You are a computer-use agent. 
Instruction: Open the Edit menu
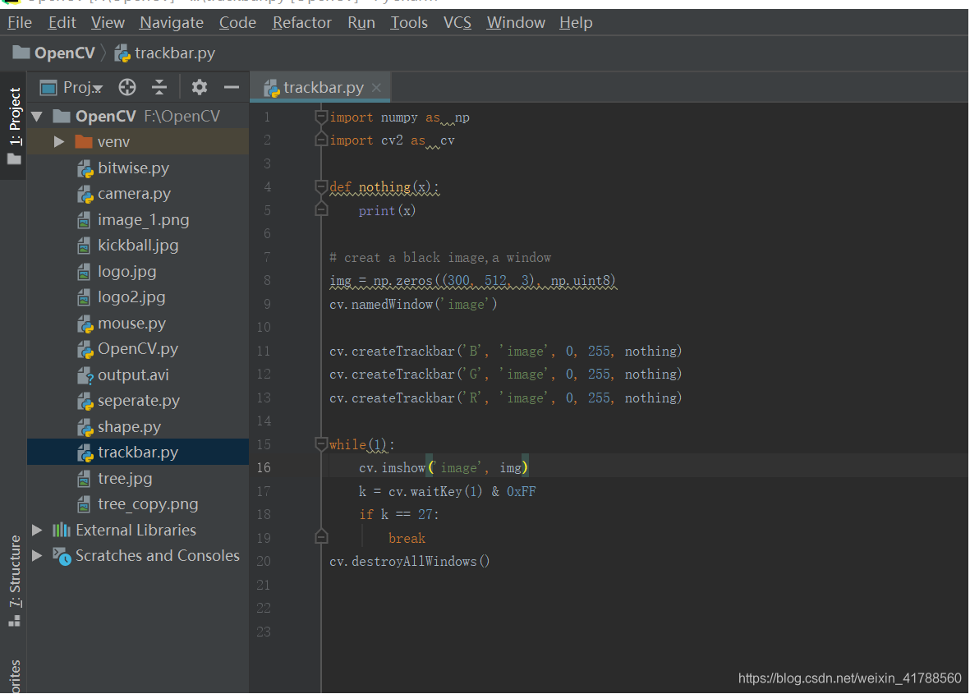62,23
